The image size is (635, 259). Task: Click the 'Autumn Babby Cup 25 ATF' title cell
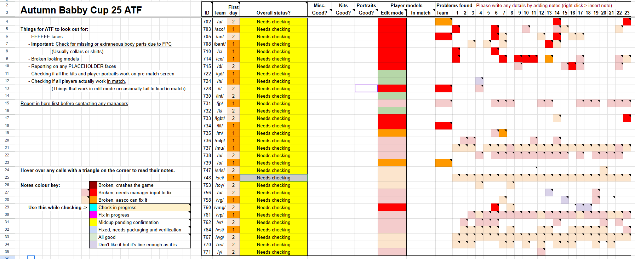(81, 10)
